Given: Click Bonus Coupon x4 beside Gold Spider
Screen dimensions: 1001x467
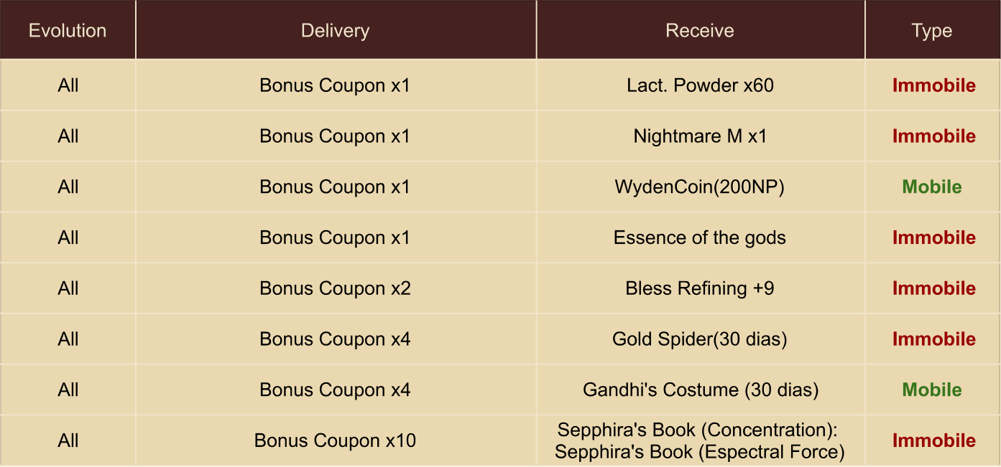Looking at the screenshot, I should click(335, 339).
